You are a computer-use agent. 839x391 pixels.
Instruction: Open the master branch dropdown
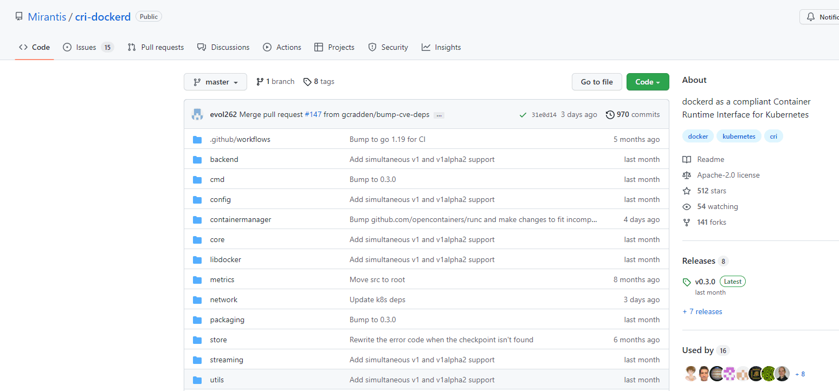(x=215, y=82)
